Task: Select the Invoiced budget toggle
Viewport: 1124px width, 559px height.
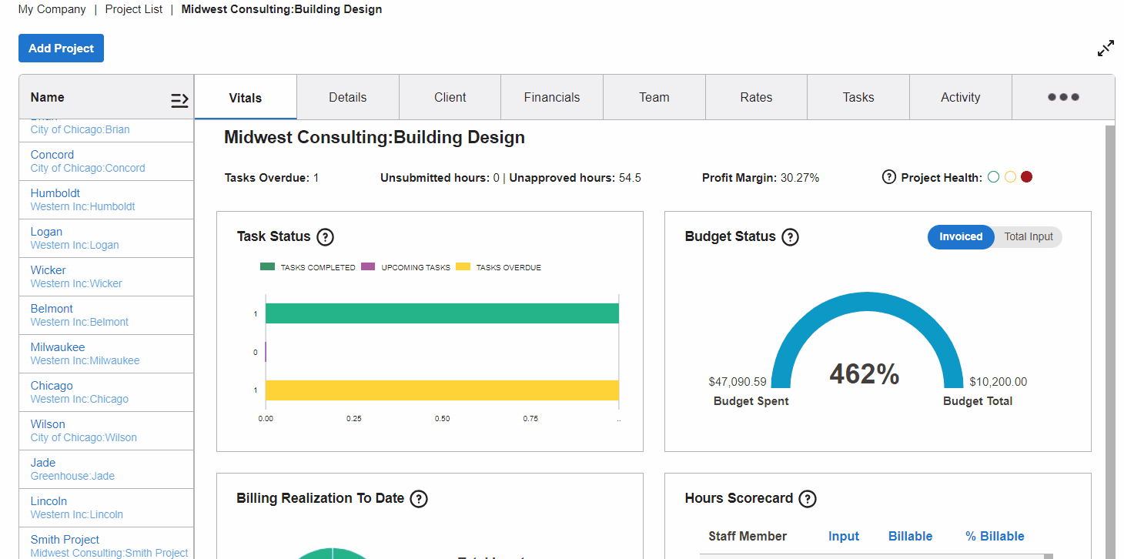Action: [960, 237]
